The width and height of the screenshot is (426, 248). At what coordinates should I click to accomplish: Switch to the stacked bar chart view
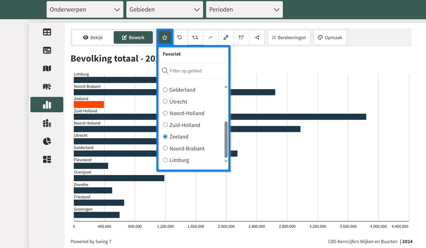tap(47, 123)
